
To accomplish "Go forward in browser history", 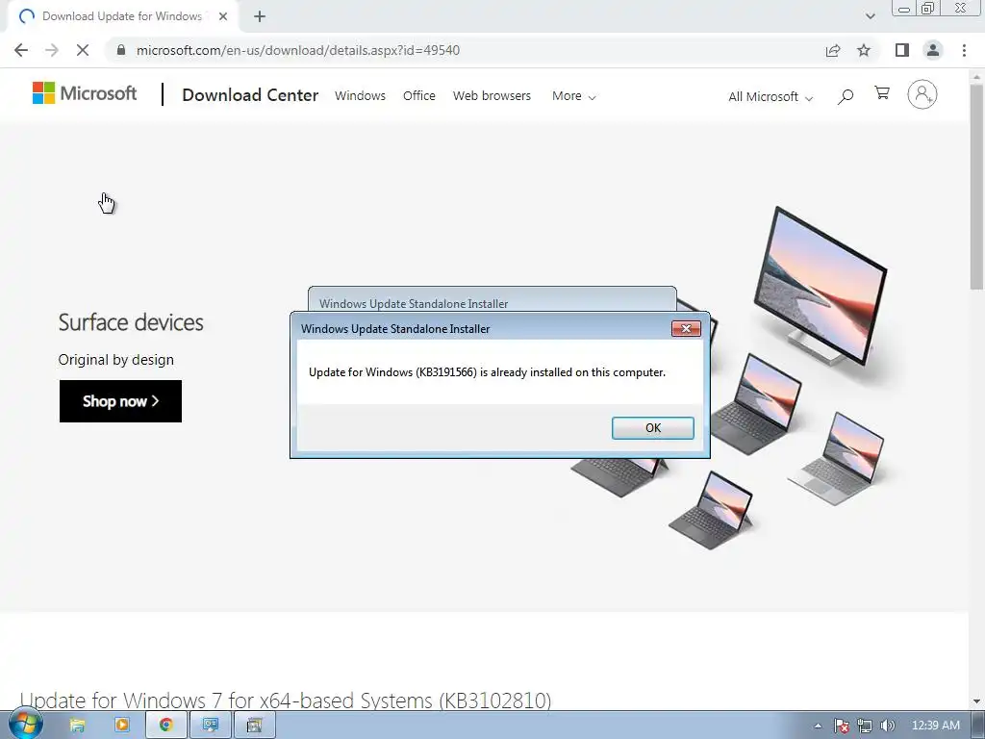I will (52, 50).
